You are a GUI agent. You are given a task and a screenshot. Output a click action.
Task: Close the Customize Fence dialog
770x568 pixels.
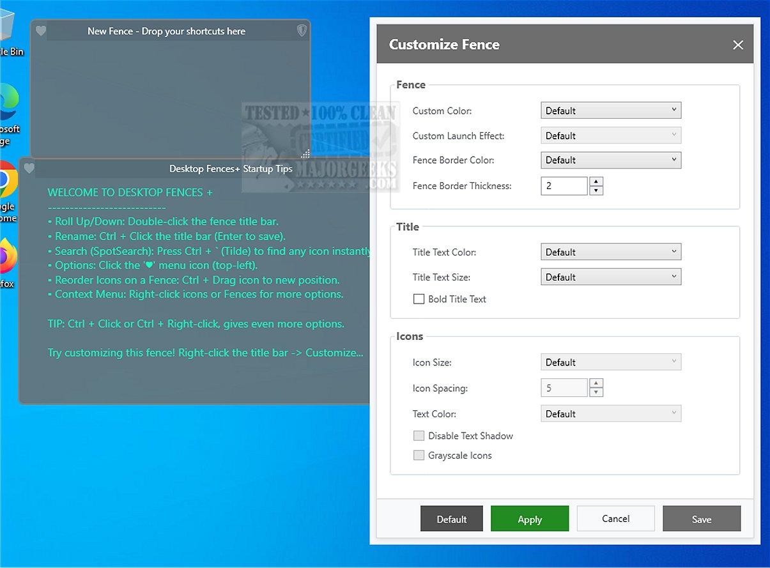[x=738, y=45]
